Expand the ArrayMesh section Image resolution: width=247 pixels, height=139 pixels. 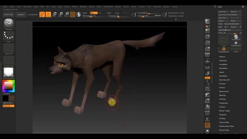223,64
